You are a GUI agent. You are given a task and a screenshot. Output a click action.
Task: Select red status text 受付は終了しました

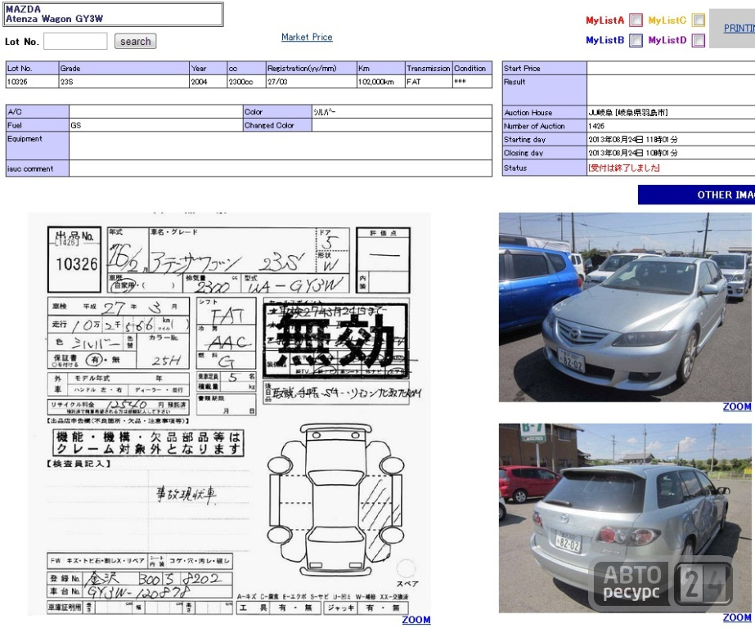(624, 168)
